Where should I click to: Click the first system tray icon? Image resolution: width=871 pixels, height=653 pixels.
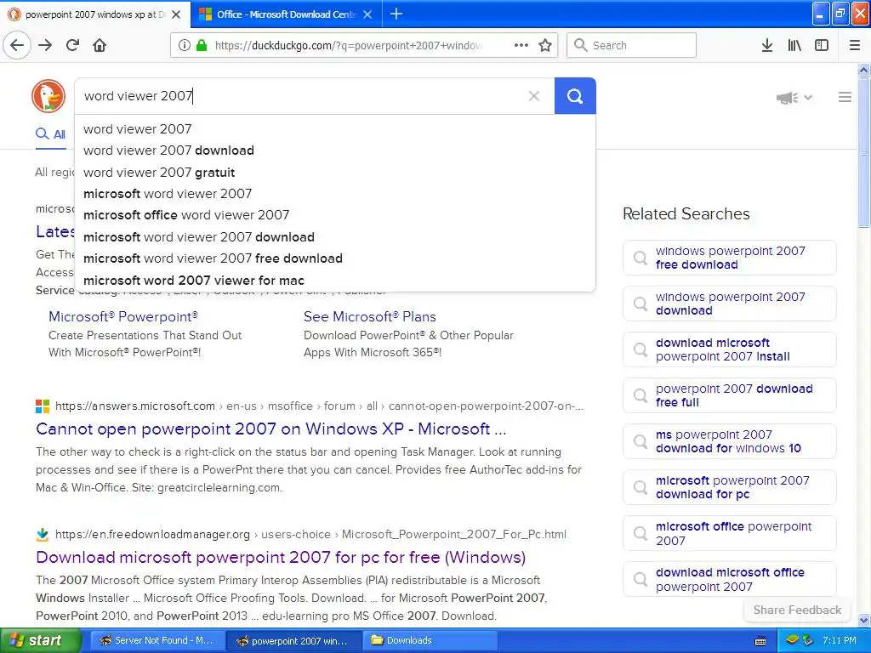coord(792,640)
